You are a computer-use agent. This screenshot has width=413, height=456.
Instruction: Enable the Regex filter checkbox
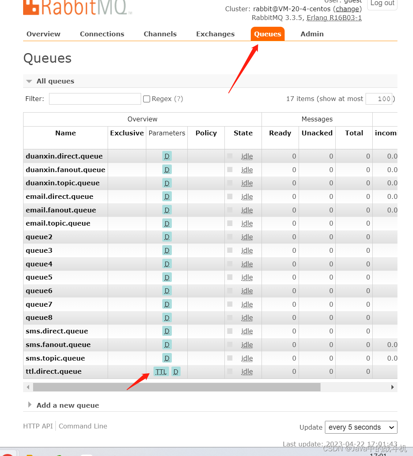pos(147,99)
